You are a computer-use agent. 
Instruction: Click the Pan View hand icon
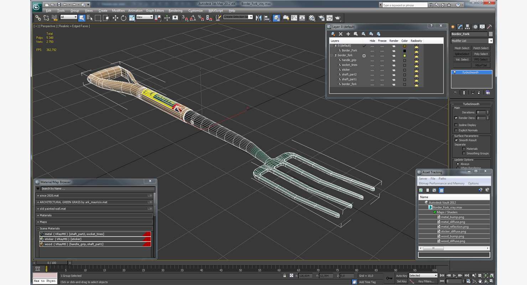[480, 281]
